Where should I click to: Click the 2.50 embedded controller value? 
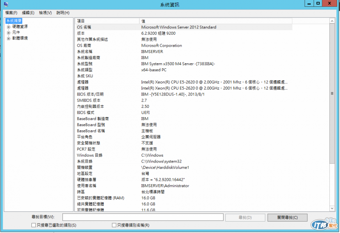pos(145,107)
